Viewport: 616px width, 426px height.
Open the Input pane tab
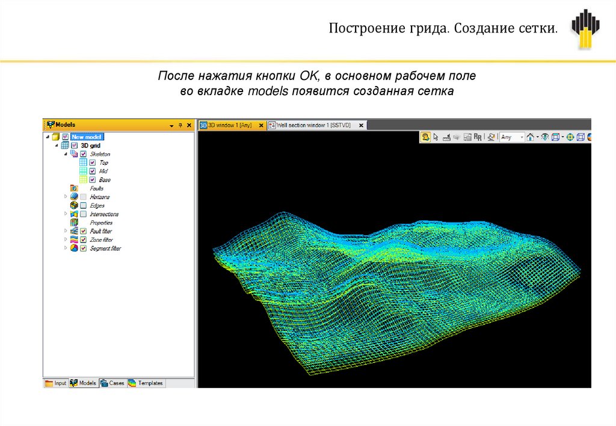click(56, 383)
